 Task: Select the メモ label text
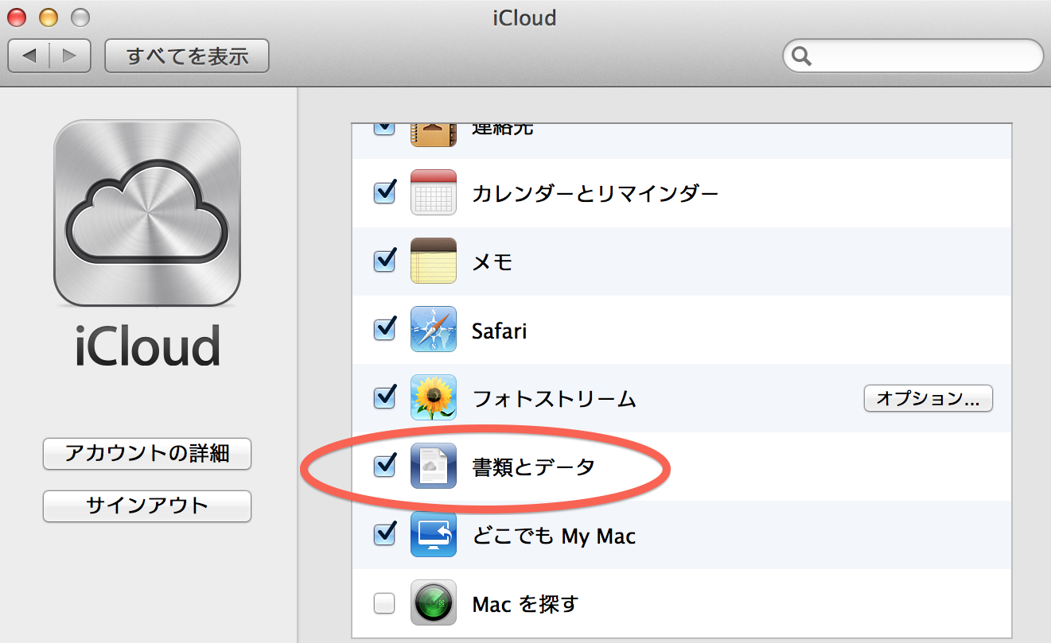click(x=492, y=261)
